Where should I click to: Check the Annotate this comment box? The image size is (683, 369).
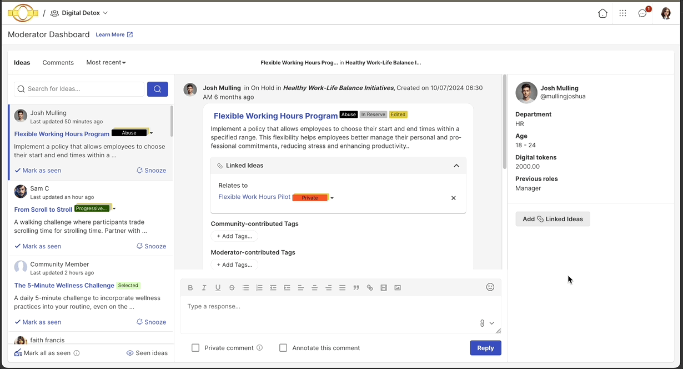click(x=283, y=347)
